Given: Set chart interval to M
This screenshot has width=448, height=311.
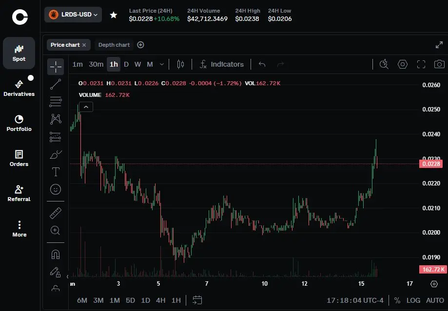Looking at the screenshot, I should (150, 64).
